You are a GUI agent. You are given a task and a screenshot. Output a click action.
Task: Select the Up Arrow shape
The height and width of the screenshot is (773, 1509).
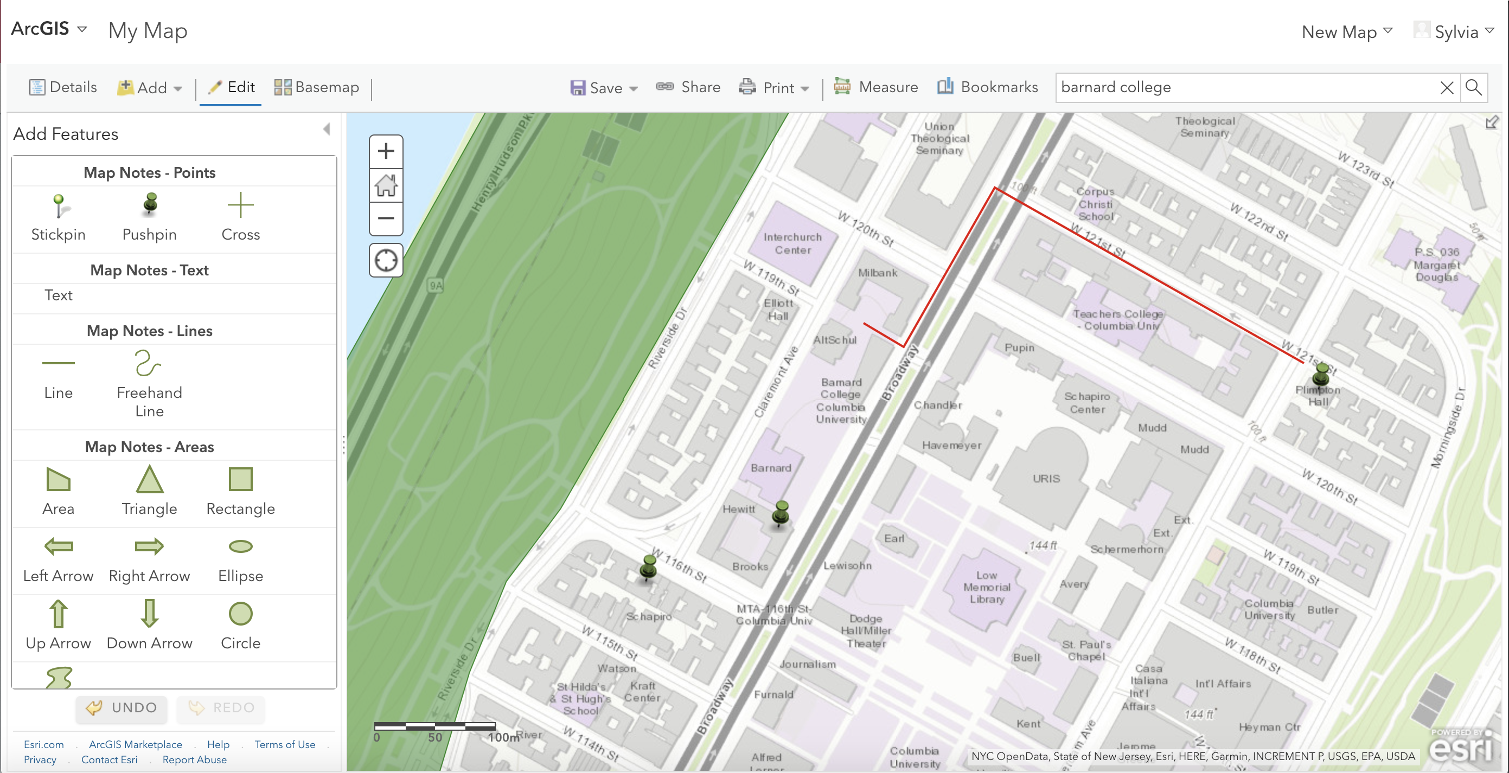pyautogui.click(x=58, y=626)
